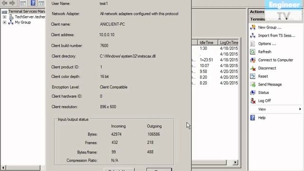Click right arrow of session list scrollbar
The height and width of the screenshot is (171, 304).
(x=236, y=162)
